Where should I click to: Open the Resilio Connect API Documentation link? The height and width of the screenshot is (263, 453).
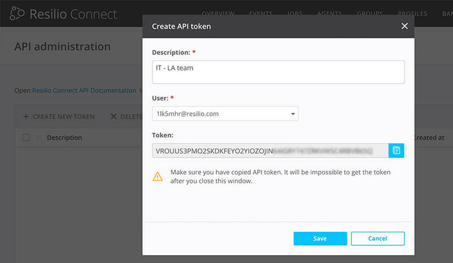(84, 90)
